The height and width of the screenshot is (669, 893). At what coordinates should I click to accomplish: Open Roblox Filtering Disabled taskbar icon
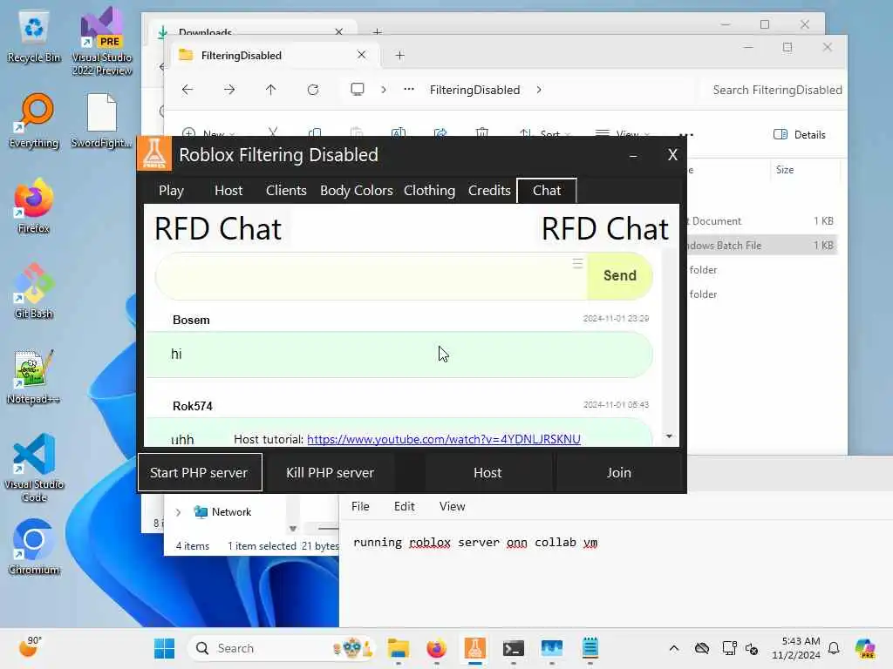coord(474,648)
